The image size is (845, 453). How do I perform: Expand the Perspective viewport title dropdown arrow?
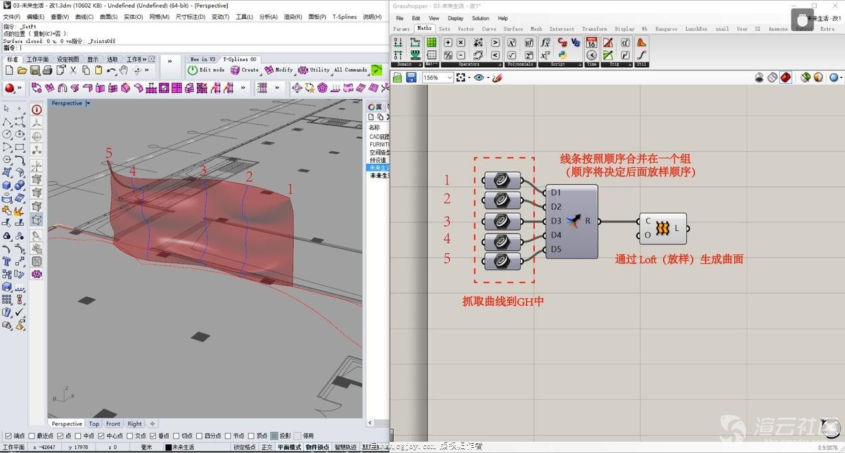88,103
